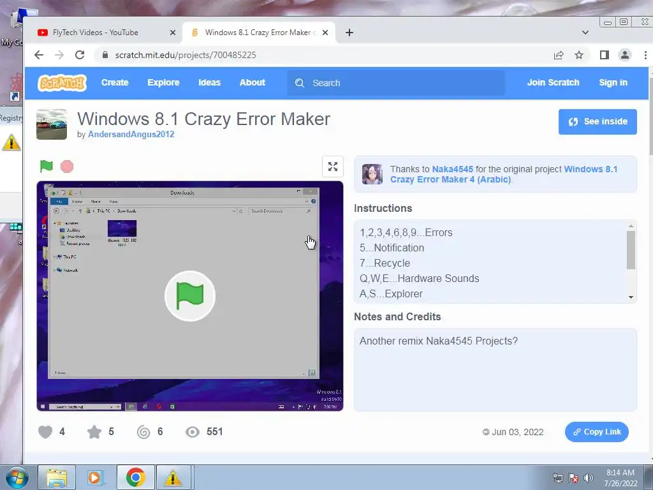Screen dimensions: 653x490
Task: Click Chrome taskbar icon
Action: click(135, 477)
